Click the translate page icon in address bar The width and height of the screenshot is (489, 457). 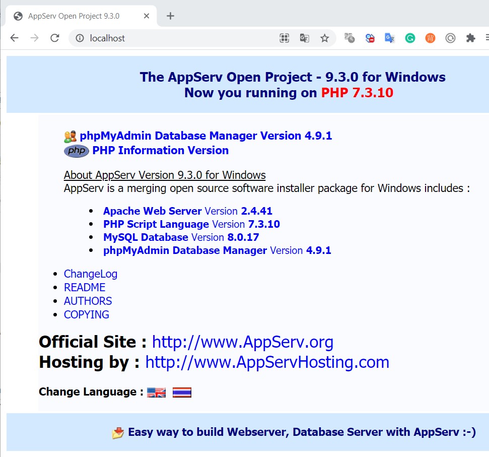click(x=304, y=38)
